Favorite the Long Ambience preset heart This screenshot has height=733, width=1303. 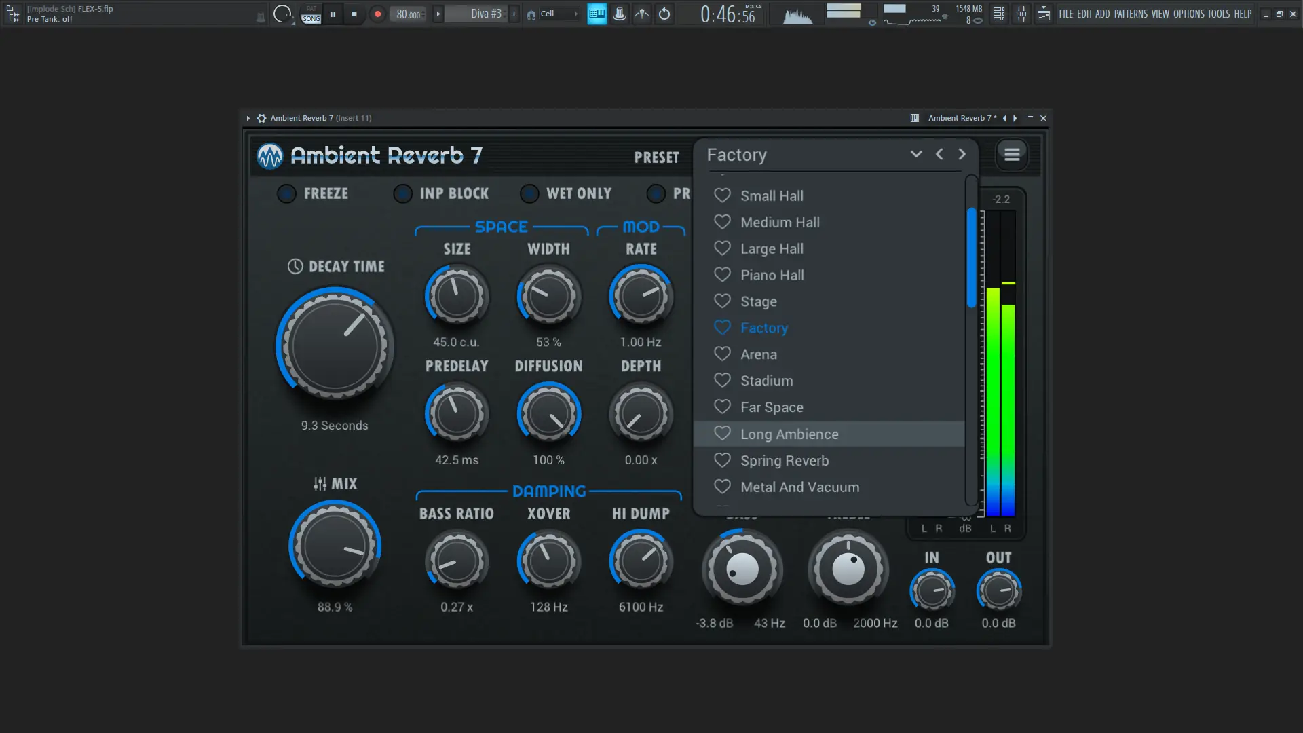(722, 434)
